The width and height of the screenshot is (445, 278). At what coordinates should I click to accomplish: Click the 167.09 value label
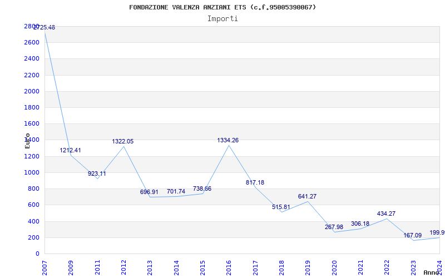(x=413, y=235)
